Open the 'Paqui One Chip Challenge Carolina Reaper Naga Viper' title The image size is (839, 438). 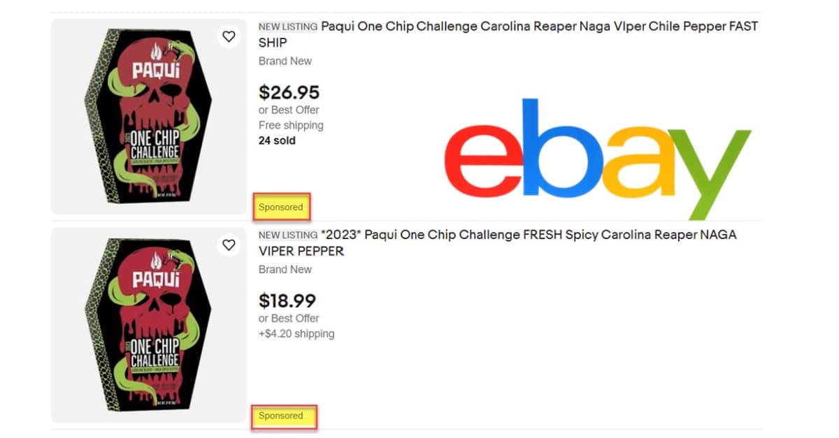(x=538, y=27)
